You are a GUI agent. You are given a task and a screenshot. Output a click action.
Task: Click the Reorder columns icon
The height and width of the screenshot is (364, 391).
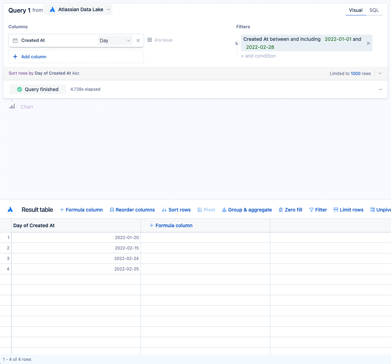112,210
